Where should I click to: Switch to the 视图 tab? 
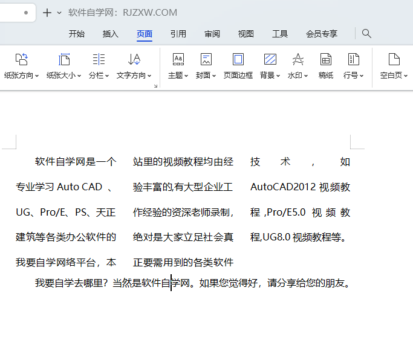click(246, 34)
